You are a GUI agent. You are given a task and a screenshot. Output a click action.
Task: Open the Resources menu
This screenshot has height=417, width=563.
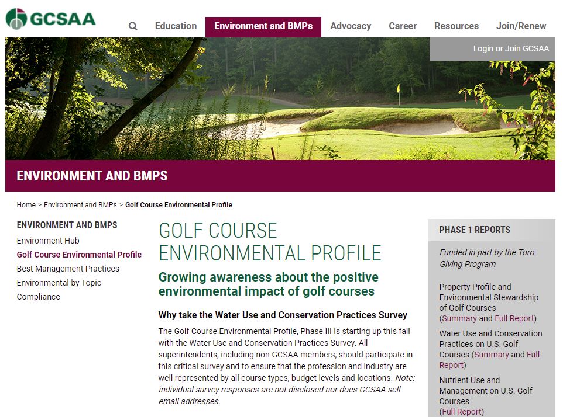point(456,26)
